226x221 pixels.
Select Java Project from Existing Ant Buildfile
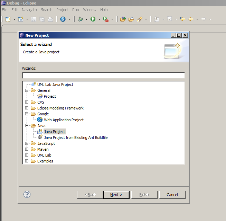(x=76, y=138)
